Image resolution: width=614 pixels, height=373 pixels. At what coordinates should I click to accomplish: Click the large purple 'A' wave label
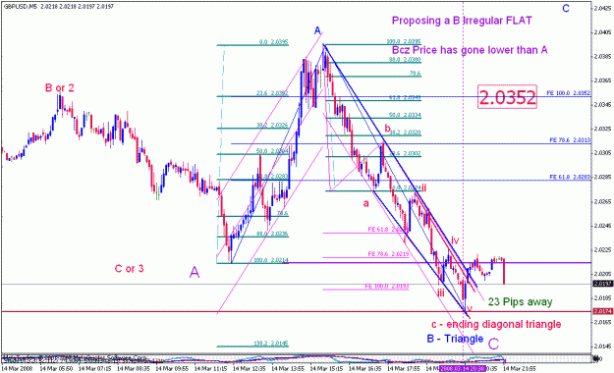click(x=195, y=273)
